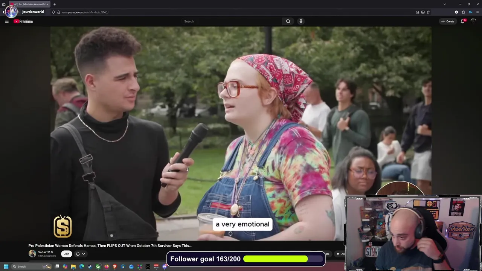The width and height of the screenshot is (482, 271).
Task: Open YouTube notifications bell
Action: point(463,21)
